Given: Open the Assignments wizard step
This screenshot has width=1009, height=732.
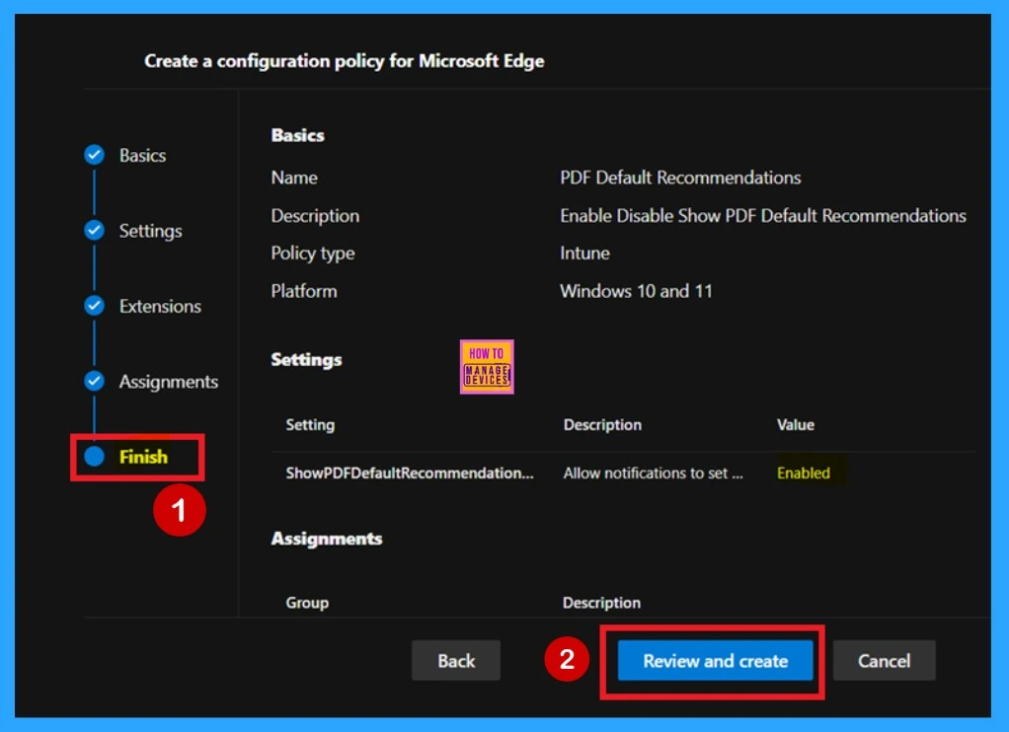Looking at the screenshot, I should [x=169, y=382].
